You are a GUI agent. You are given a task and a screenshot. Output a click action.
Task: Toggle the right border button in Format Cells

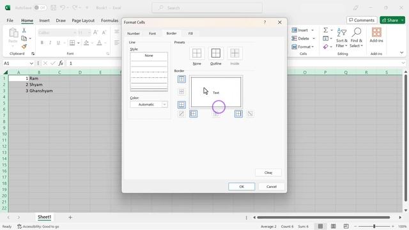(x=238, y=114)
